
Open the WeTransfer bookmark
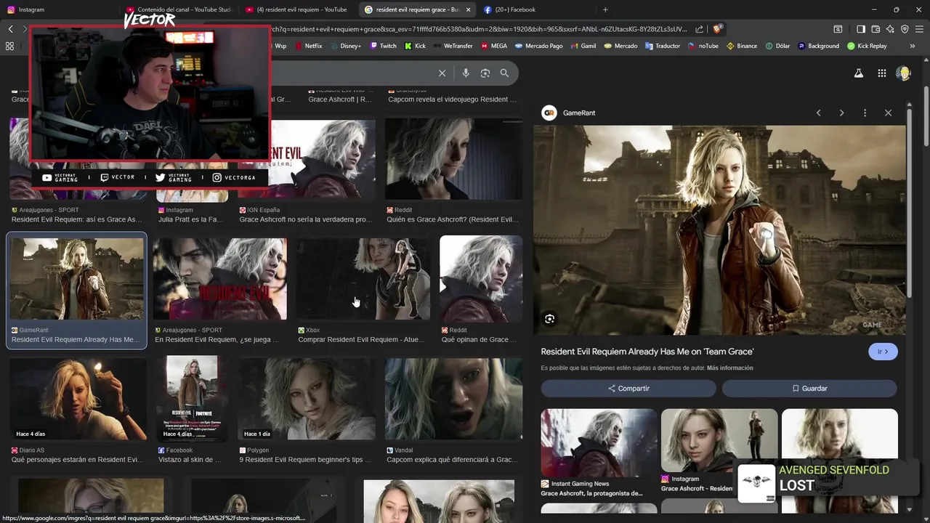tap(452, 46)
